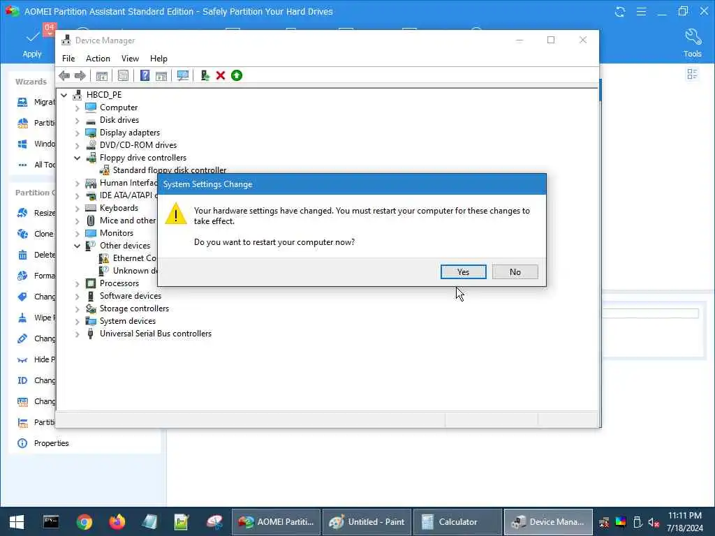The image size is (715, 536).
Task: Select the Storage controllers entry
Action: click(134, 308)
